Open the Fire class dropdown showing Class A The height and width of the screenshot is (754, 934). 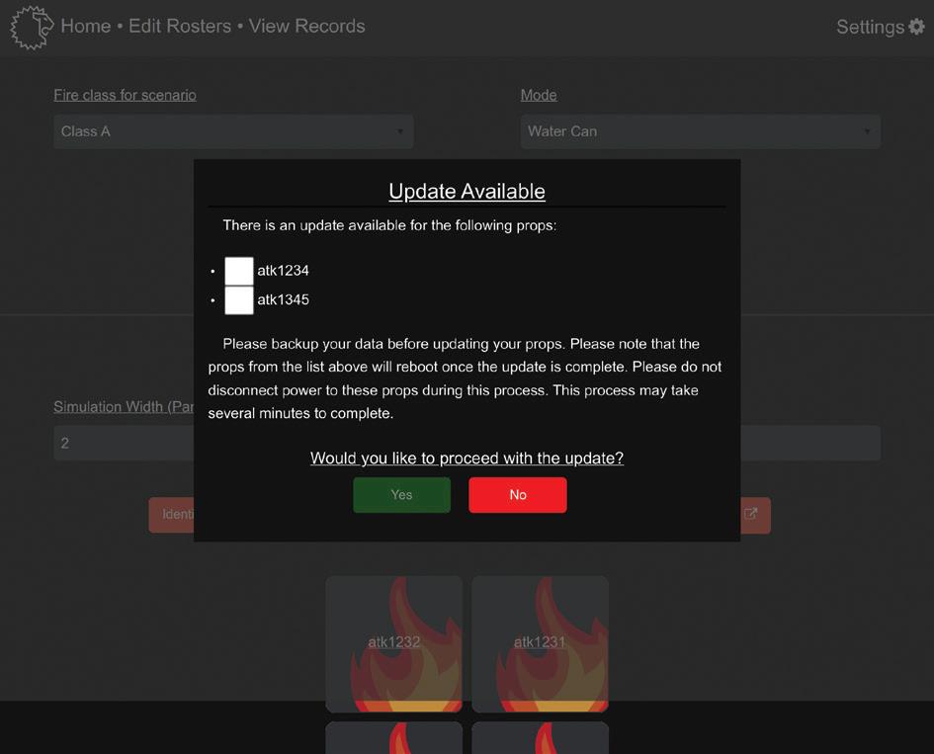[x=233, y=131]
